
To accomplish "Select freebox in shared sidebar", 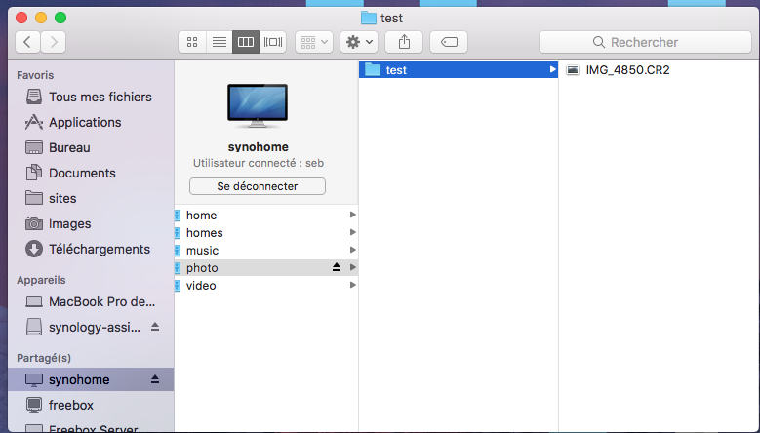I will [71, 405].
